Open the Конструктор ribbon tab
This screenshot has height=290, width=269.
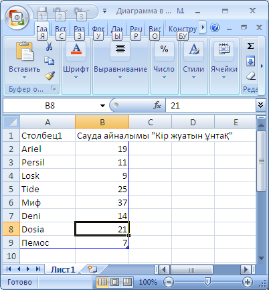click(x=183, y=29)
